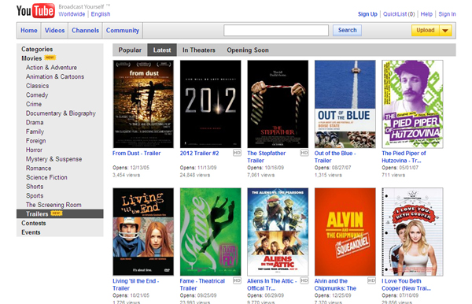Select Foreign category

[36, 141]
